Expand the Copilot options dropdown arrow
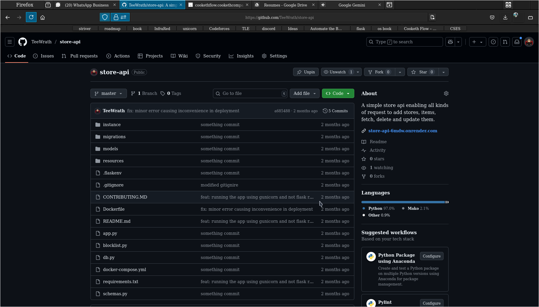 [458, 42]
